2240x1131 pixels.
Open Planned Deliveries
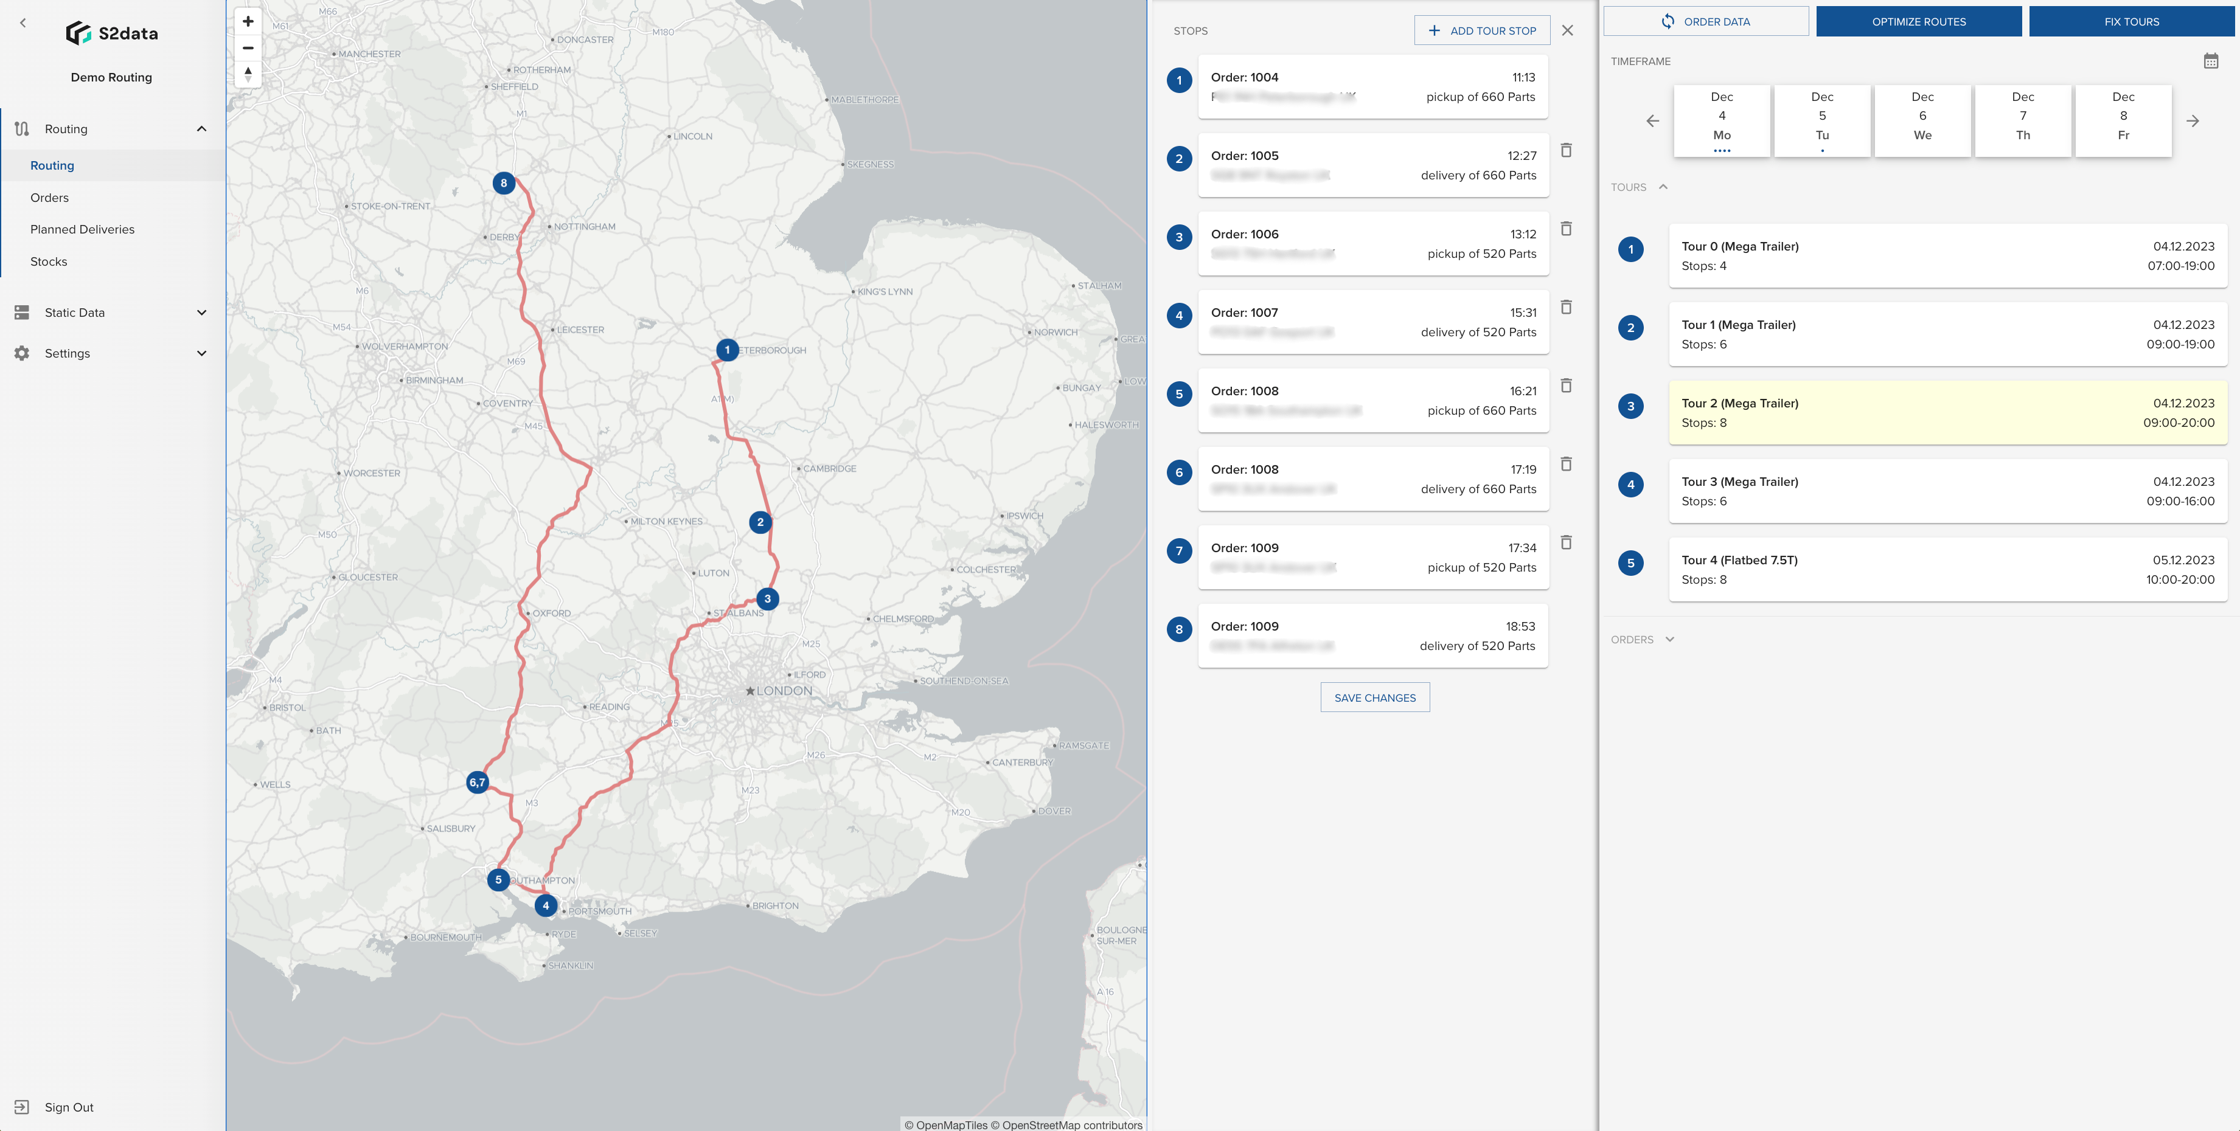[83, 229]
